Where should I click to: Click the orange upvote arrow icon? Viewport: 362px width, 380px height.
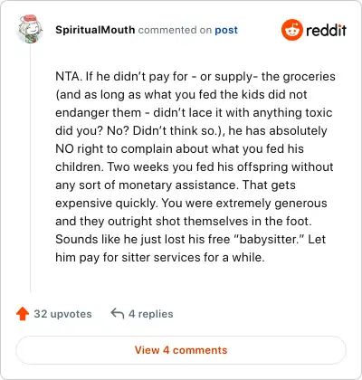23,314
